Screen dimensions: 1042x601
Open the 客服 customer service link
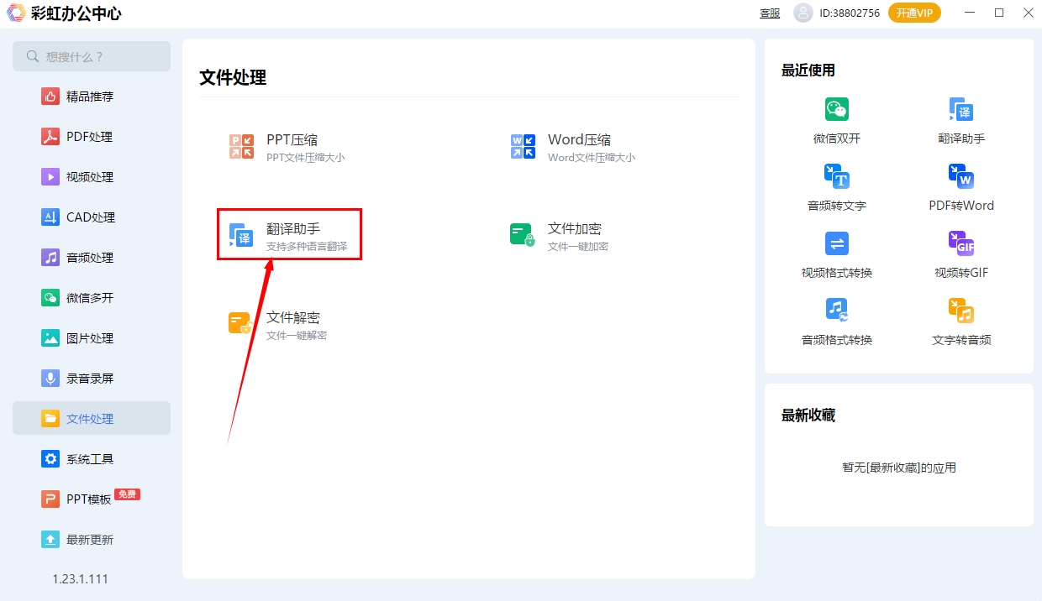click(x=769, y=13)
